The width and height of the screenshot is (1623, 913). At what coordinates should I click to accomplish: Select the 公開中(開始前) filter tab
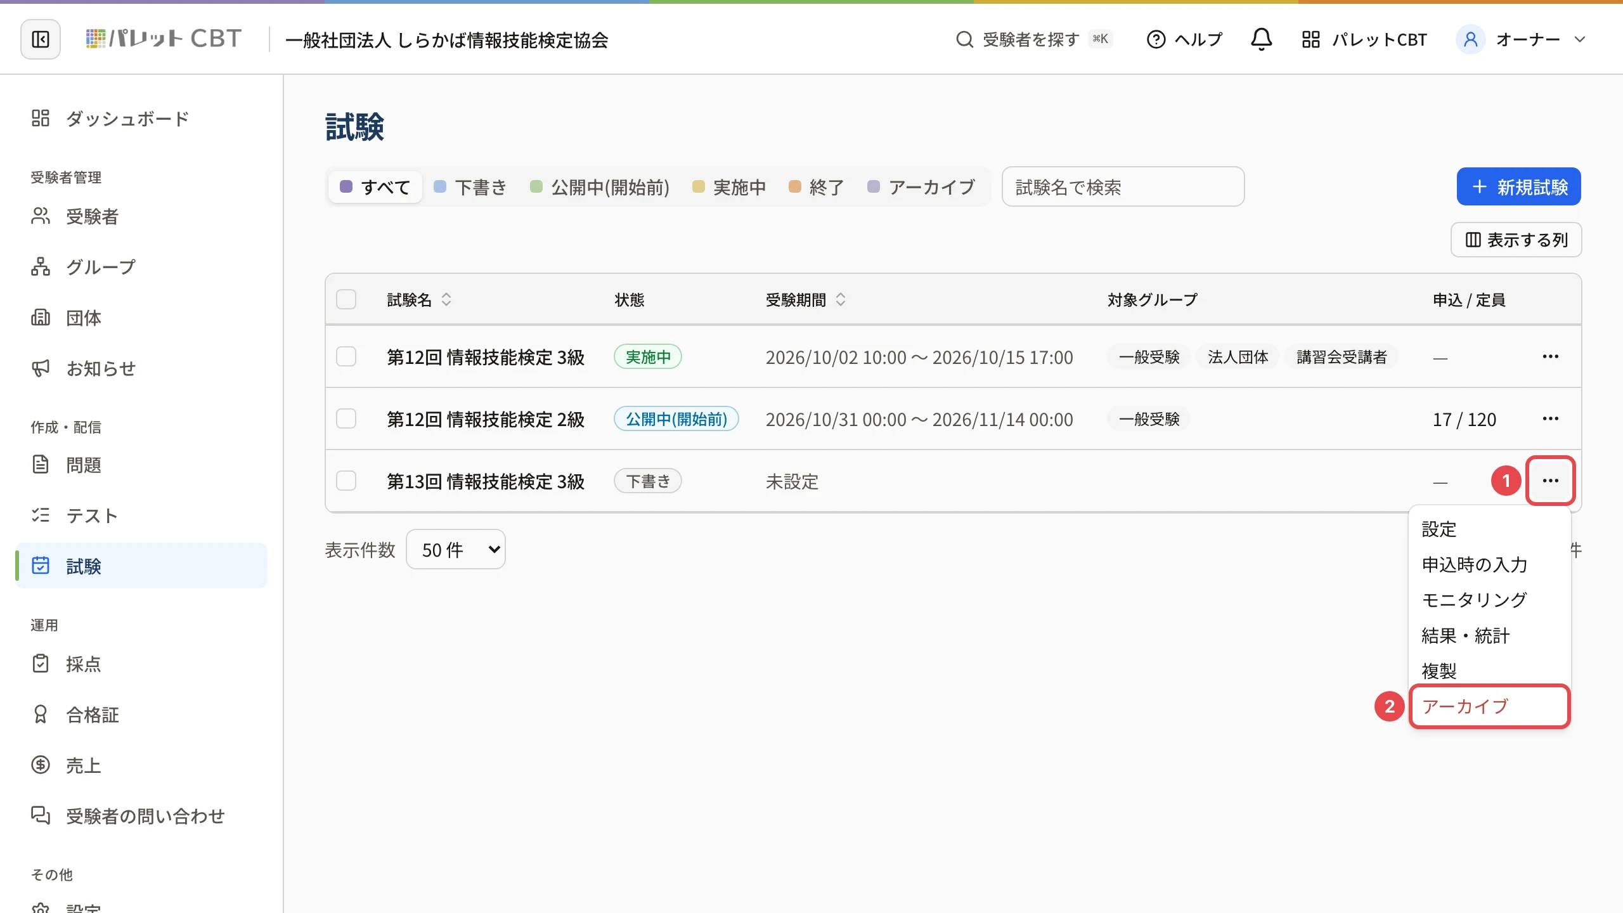[x=600, y=187]
